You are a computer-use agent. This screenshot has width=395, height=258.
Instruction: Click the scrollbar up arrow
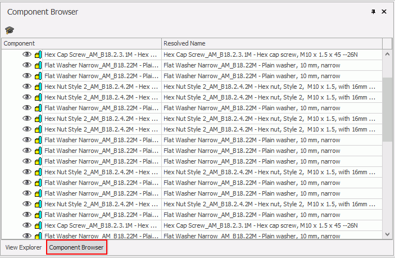[388, 54]
